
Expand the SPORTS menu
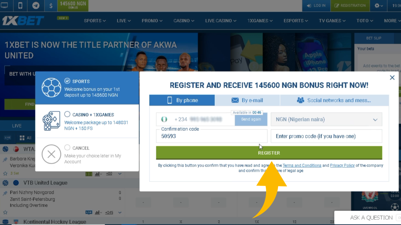pos(95,21)
